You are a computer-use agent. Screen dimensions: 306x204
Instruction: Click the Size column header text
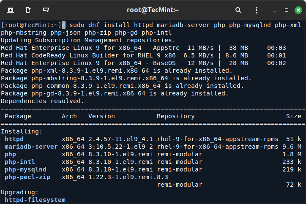coord(293,116)
